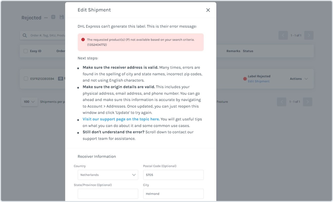Viewport: 333px width, 202px height.
Task: Expand the Actions menu for the shipment
Action: [299, 79]
